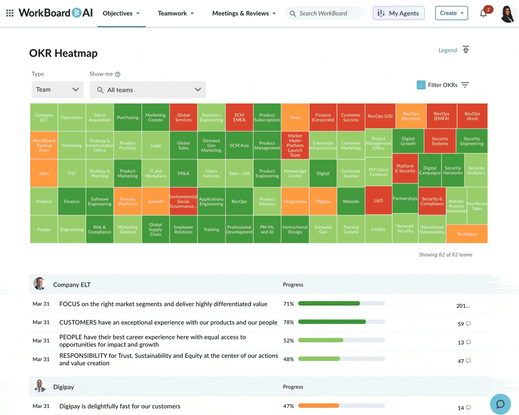Select the Growth heatmap tile

pyautogui.click(x=155, y=201)
